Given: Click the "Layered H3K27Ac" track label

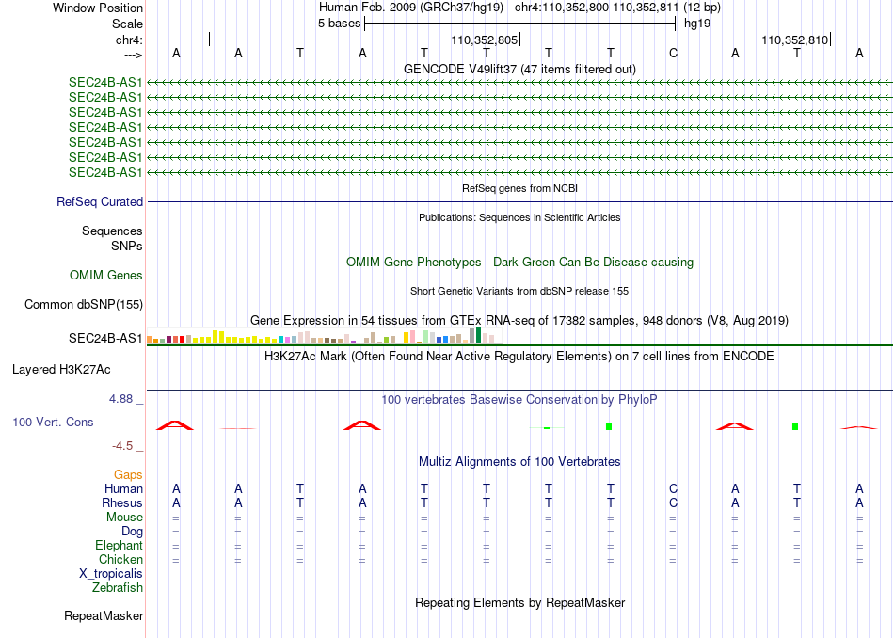Looking at the screenshot, I should point(61,370).
